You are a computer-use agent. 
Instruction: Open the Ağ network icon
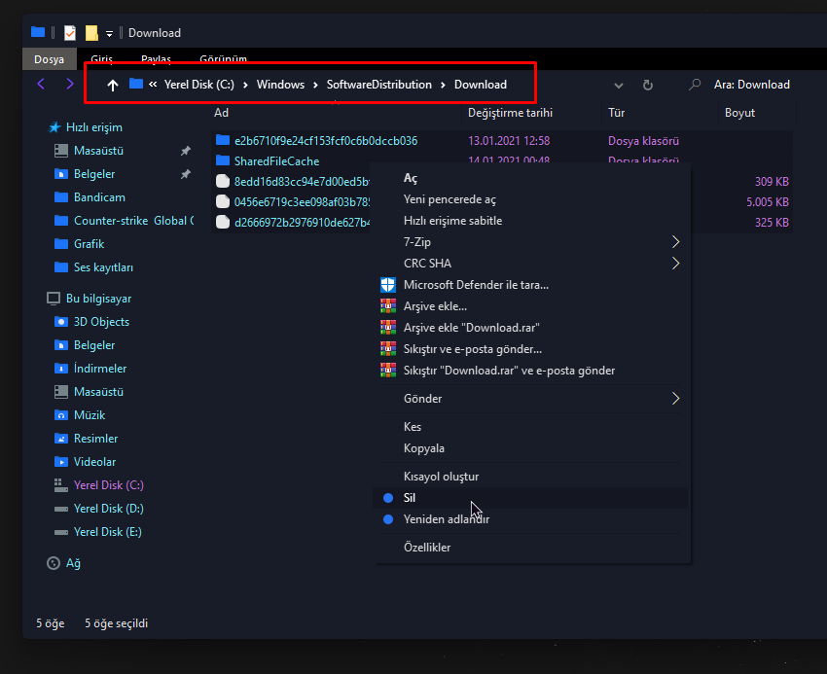click(x=54, y=563)
